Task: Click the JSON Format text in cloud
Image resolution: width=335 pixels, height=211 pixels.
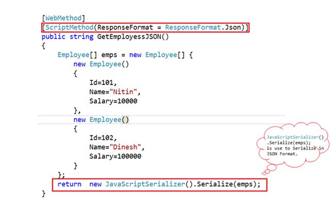Action: (x=282, y=154)
